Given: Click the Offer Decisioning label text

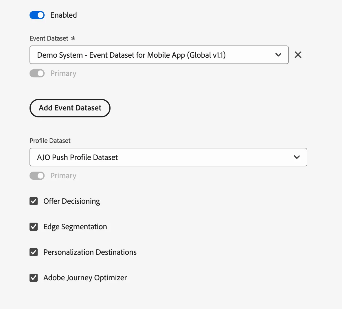Looking at the screenshot, I should coord(71,201).
